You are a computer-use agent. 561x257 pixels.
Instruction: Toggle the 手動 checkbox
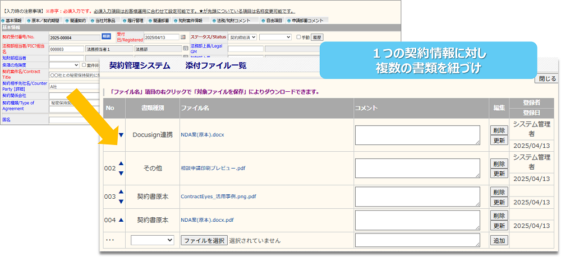point(298,37)
